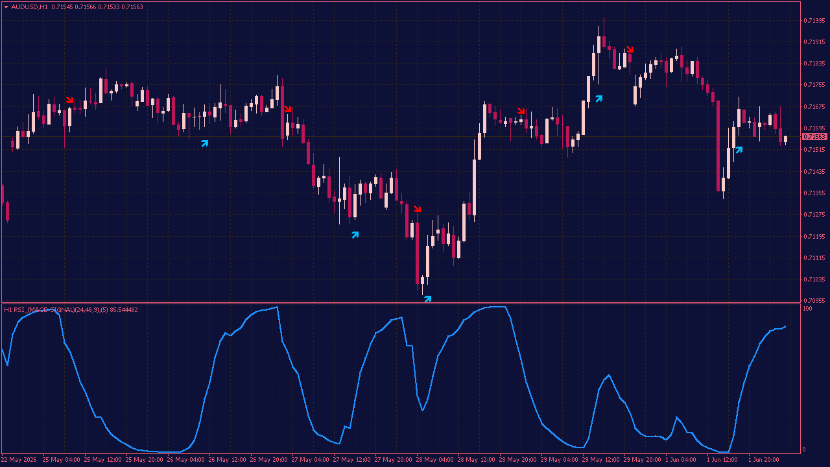
Task: Click the 0.71195 price scale label
Action: (x=814, y=236)
